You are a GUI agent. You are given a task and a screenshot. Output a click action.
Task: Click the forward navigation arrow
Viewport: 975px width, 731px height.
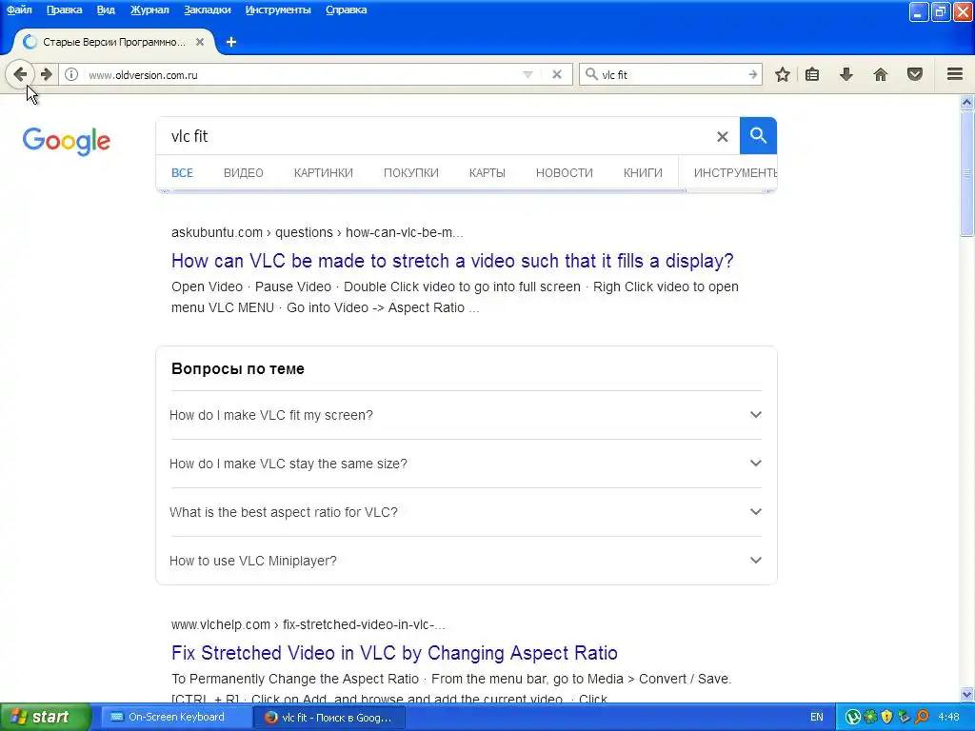click(47, 74)
